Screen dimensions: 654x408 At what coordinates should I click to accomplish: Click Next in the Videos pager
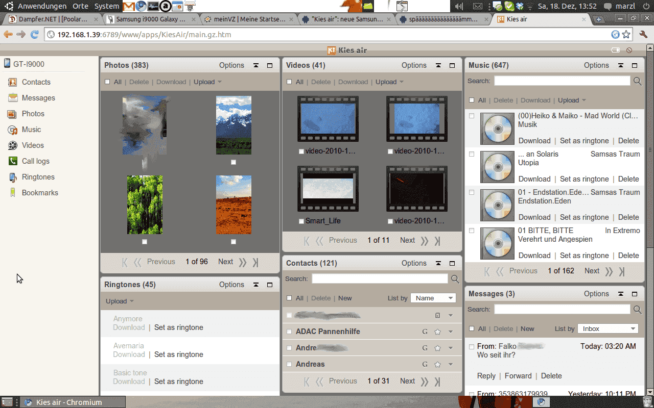(x=407, y=241)
